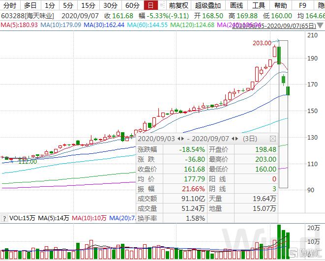Select the 日 daily period
The height and width of the screenshot is (261, 325).
(x=150, y=5)
